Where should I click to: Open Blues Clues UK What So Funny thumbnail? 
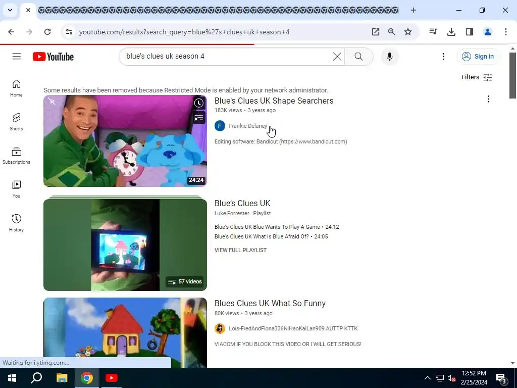[125, 332]
